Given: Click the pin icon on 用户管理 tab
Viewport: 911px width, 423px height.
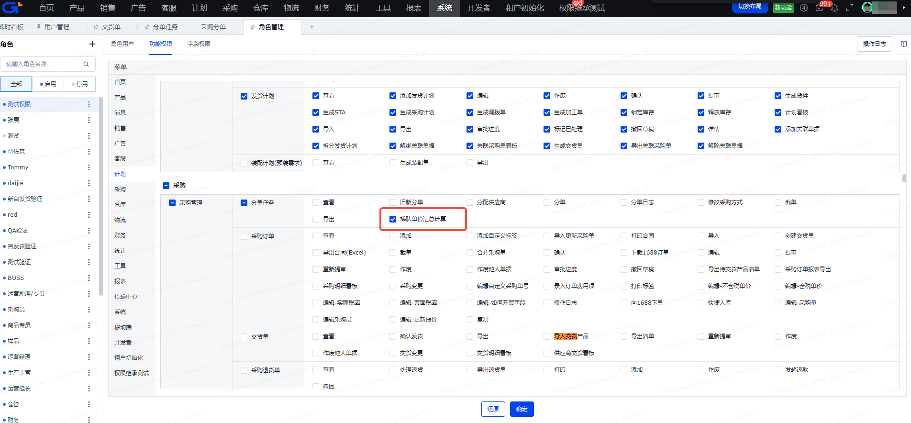Looking at the screenshot, I should point(39,27).
